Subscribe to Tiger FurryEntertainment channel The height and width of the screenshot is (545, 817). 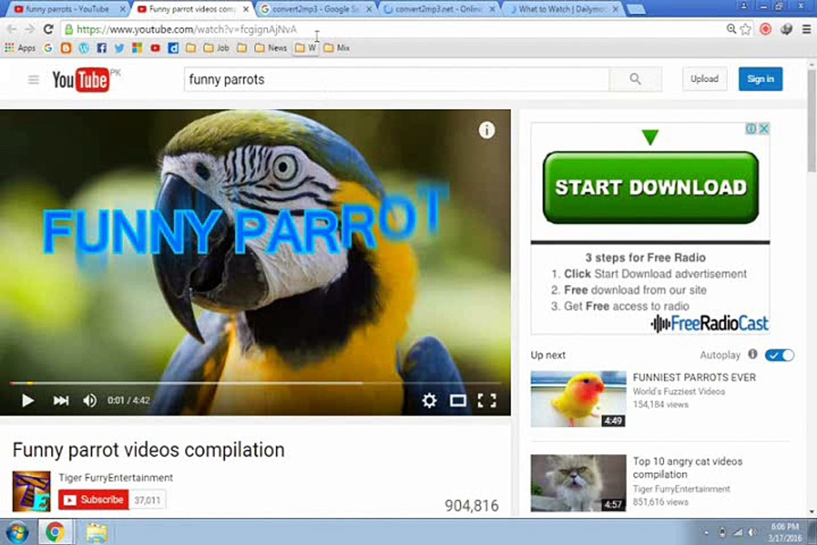(x=93, y=500)
